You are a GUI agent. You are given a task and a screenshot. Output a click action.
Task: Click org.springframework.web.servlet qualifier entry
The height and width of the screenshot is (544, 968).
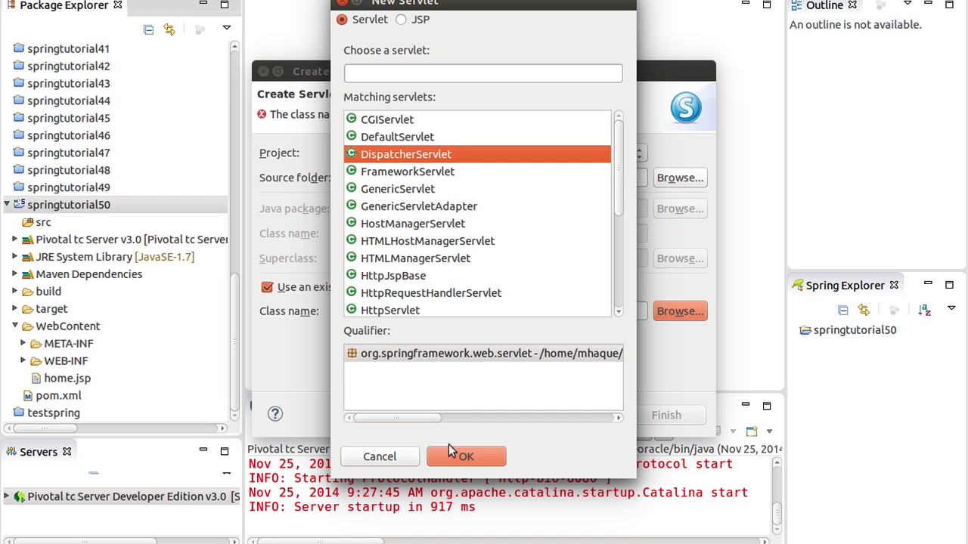pyautogui.click(x=483, y=353)
